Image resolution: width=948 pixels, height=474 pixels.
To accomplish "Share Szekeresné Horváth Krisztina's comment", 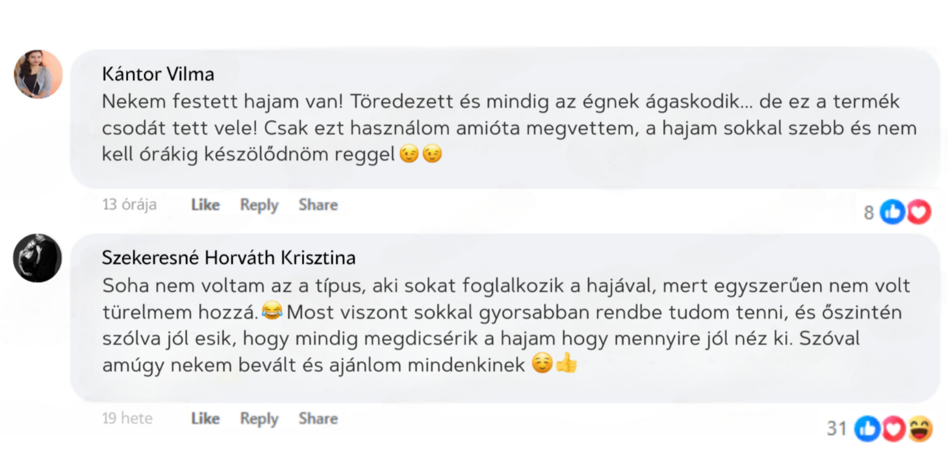I will pyautogui.click(x=318, y=419).
